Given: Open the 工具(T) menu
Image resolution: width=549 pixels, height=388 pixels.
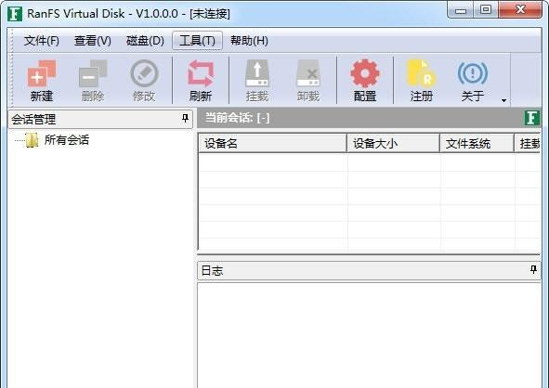Looking at the screenshot, I should [x=197, y=41].
